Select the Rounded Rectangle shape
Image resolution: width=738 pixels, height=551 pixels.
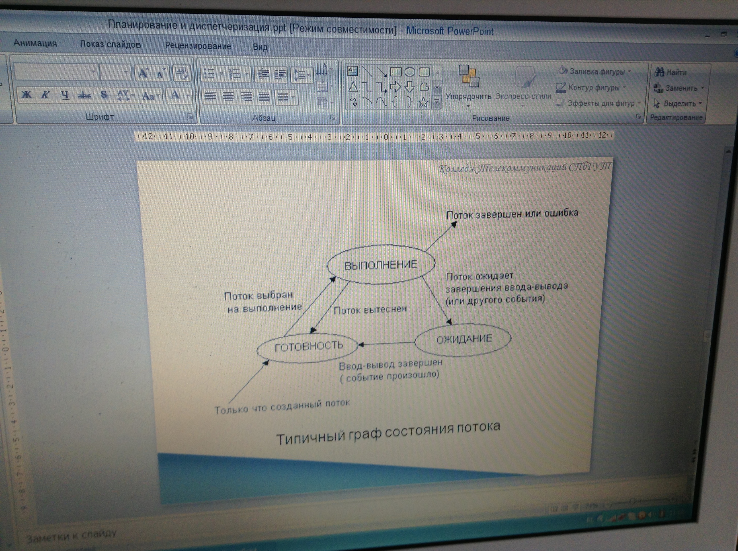[424, 72]
